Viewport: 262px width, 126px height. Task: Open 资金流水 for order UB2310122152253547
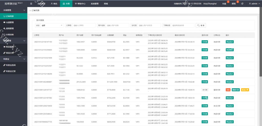(x=230, y=66)
